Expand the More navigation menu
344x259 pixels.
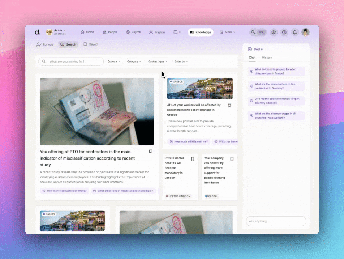[x=228, y=32]
